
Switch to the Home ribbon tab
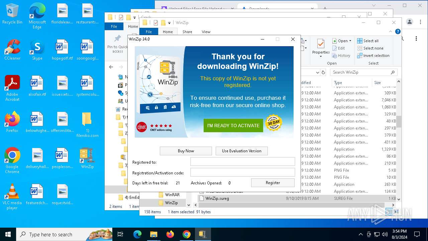click(168, 32)
